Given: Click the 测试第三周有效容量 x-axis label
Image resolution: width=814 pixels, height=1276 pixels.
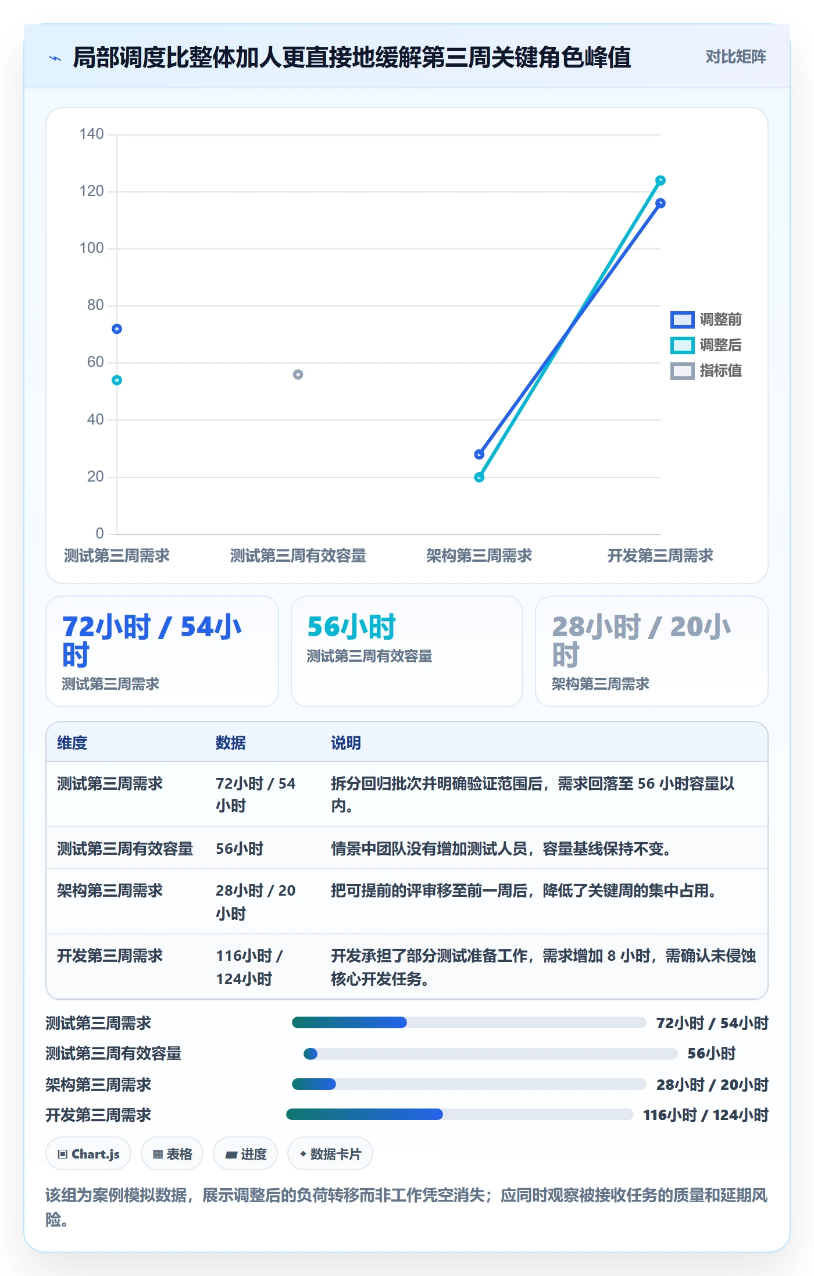Looking at the screenshot, I should [x=298, y=555].
